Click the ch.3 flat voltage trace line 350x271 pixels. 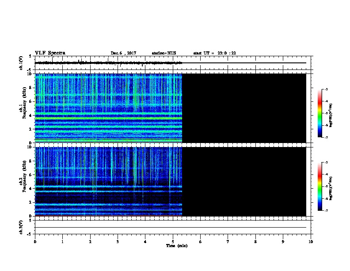pyautogui.click(x=171, y=228)
